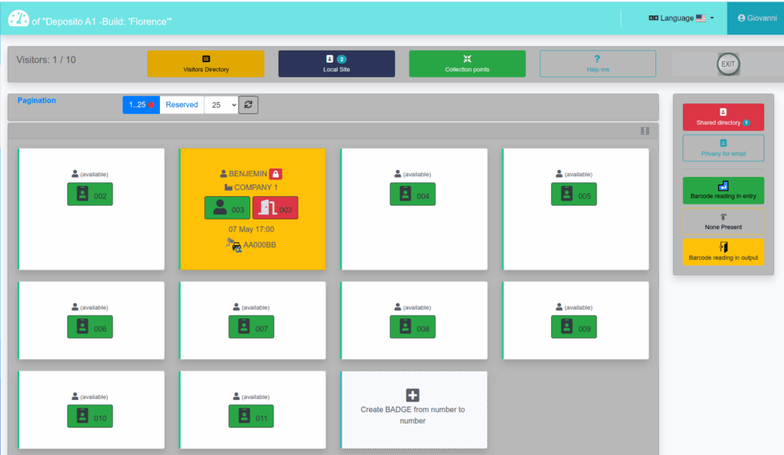Select green badge 008
784x455 pixels.
pyautogui.click(x=413, y=327)
